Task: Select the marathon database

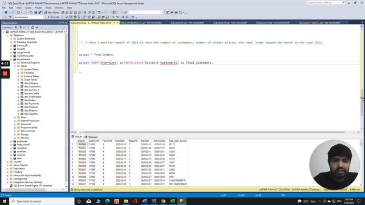Action: [22, 148]
